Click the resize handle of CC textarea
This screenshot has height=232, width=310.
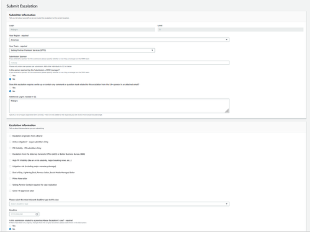tap(227, 111)
